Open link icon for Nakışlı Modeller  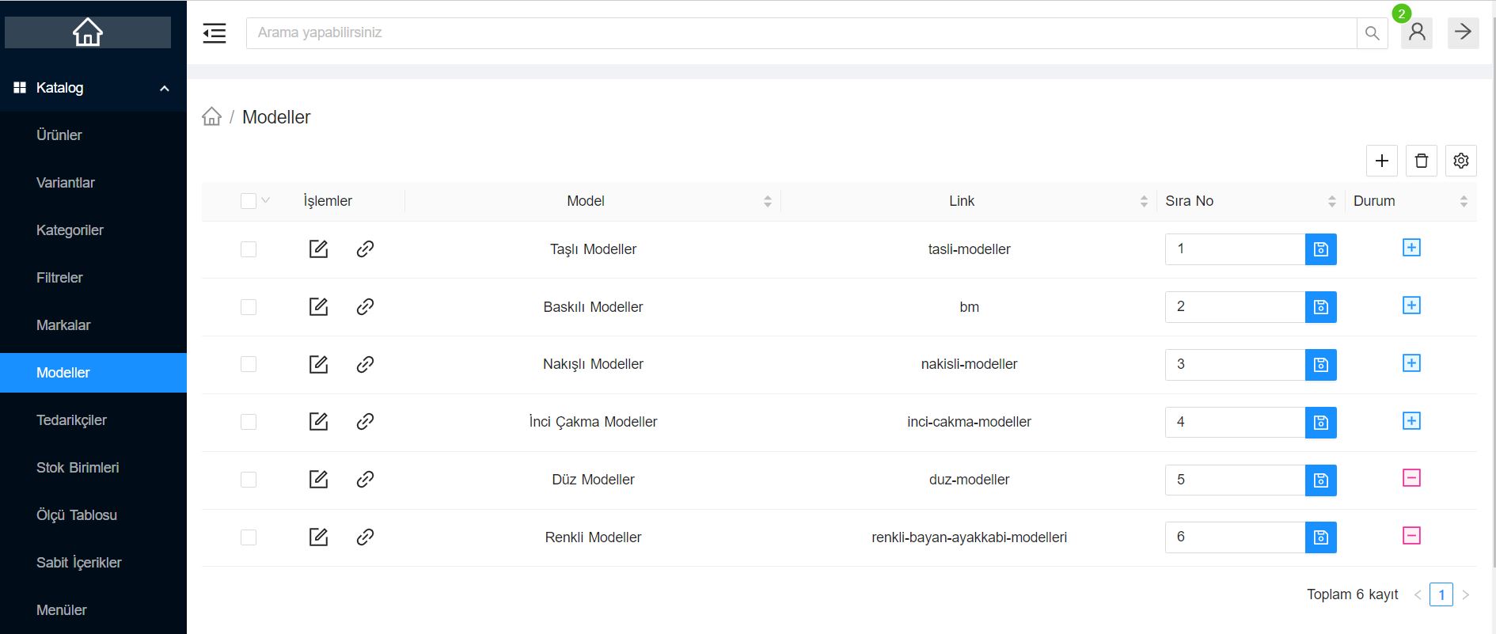click(365, 364)
